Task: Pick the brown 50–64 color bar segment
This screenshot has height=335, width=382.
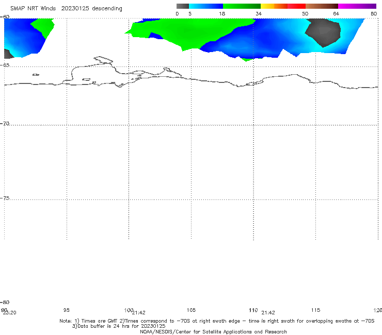Action: click(322, 6)
